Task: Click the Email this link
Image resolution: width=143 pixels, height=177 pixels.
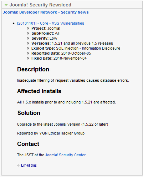Action: 29,165
